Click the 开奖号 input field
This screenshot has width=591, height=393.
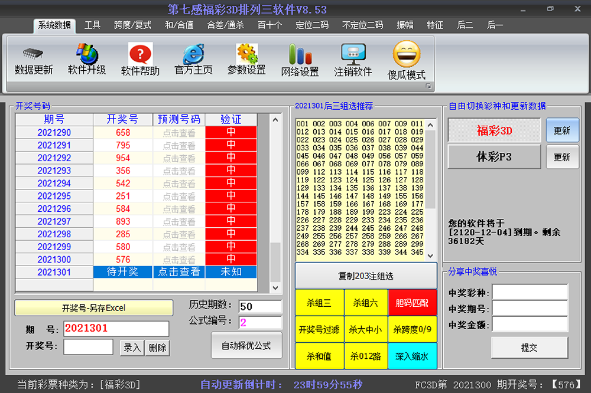tap(88, 347)
